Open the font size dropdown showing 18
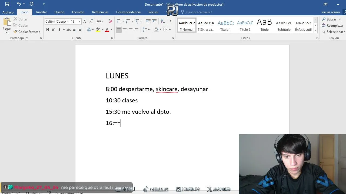 tap(79, 22)
